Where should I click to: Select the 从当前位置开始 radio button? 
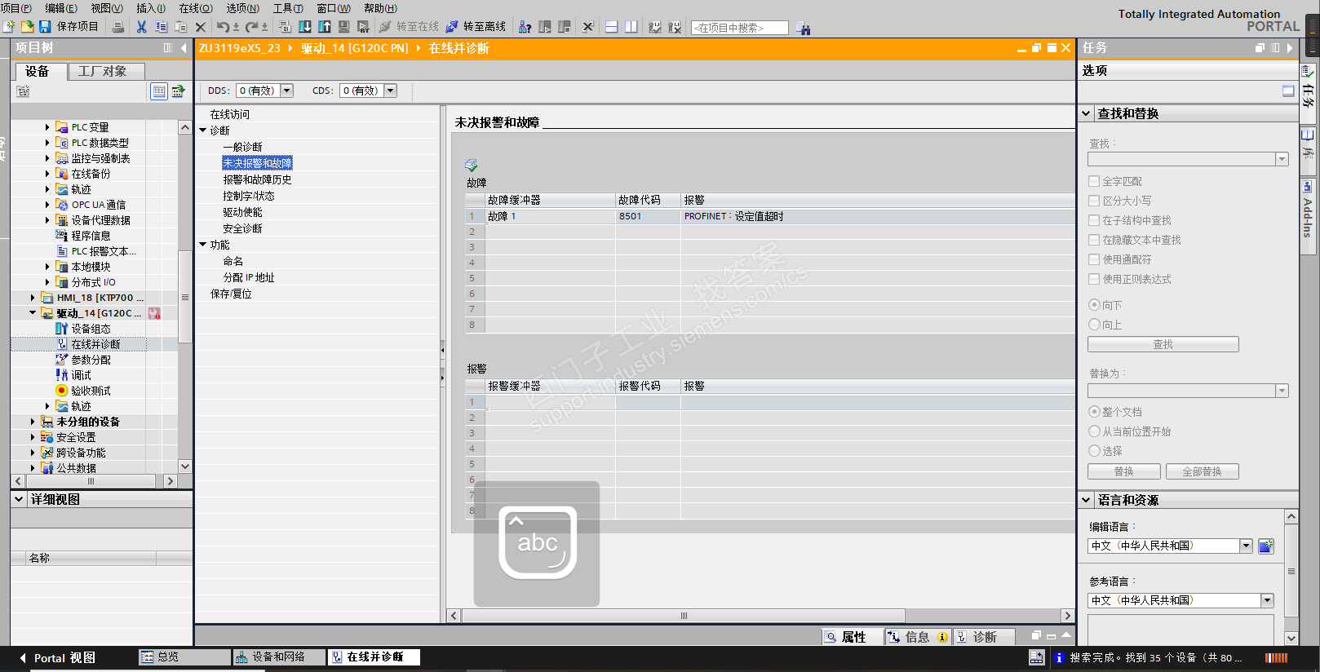click(1095, 431)
